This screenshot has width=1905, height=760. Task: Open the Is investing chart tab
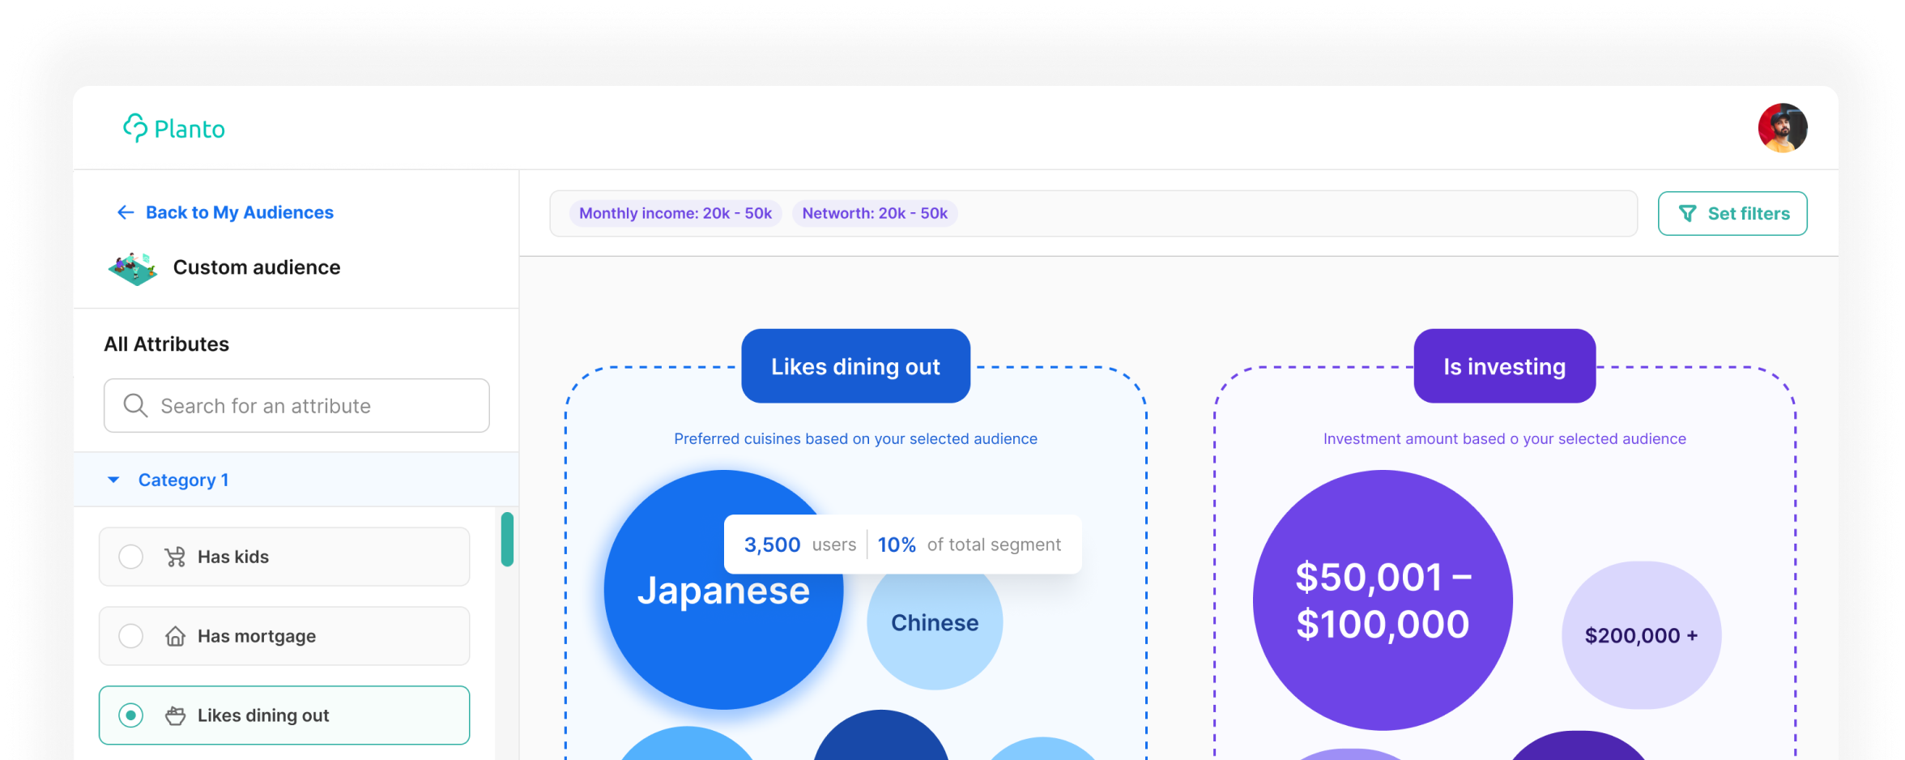click(x=1504, y=367)
